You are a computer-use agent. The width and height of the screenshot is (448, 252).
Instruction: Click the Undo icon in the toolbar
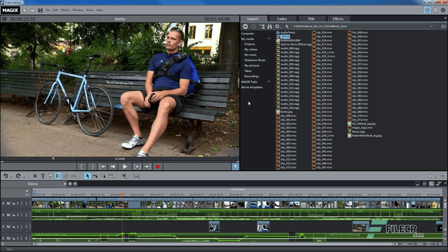point(6,176)
